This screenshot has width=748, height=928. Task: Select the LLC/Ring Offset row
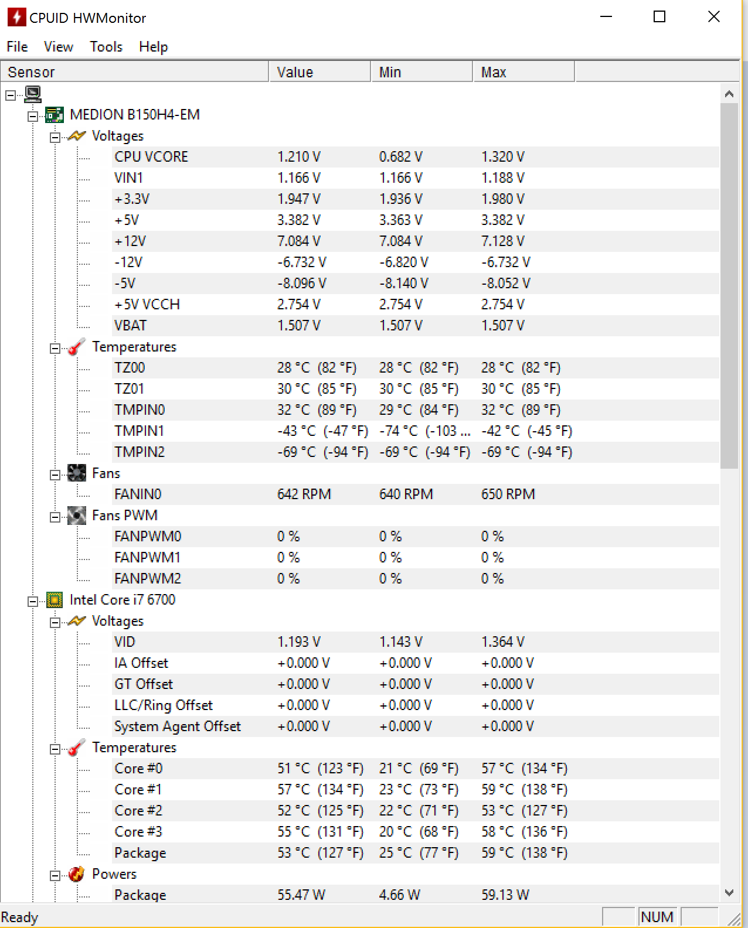416,705
